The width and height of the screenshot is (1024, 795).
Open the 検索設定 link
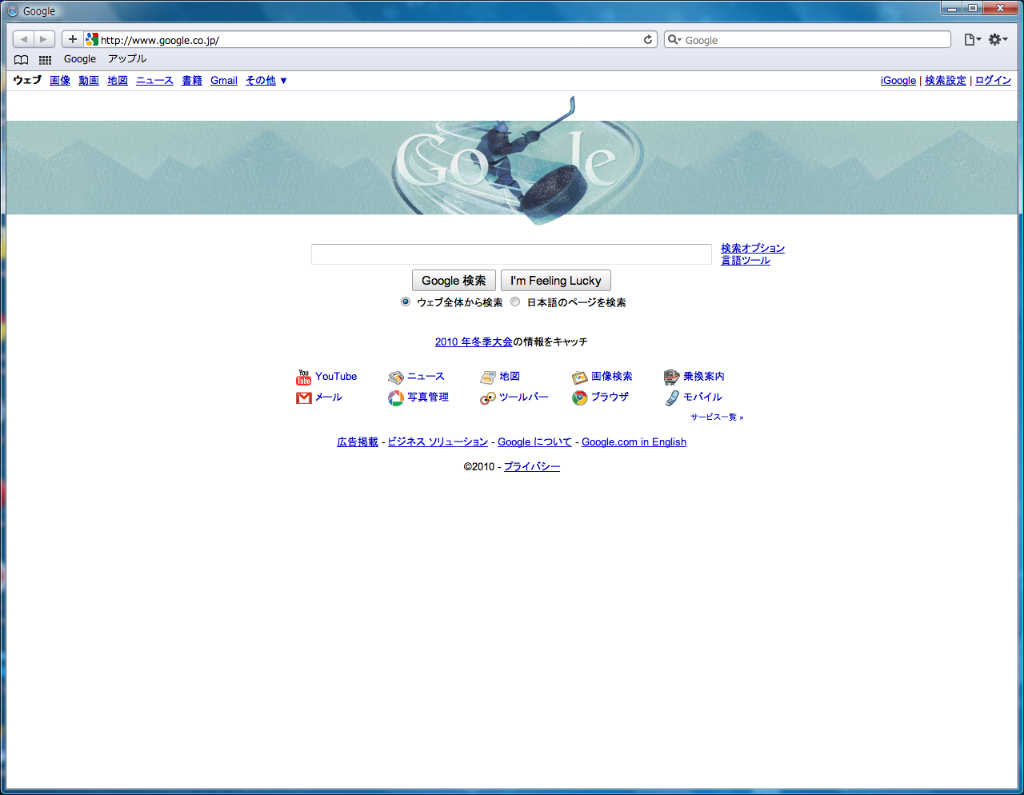pos(946,81)
